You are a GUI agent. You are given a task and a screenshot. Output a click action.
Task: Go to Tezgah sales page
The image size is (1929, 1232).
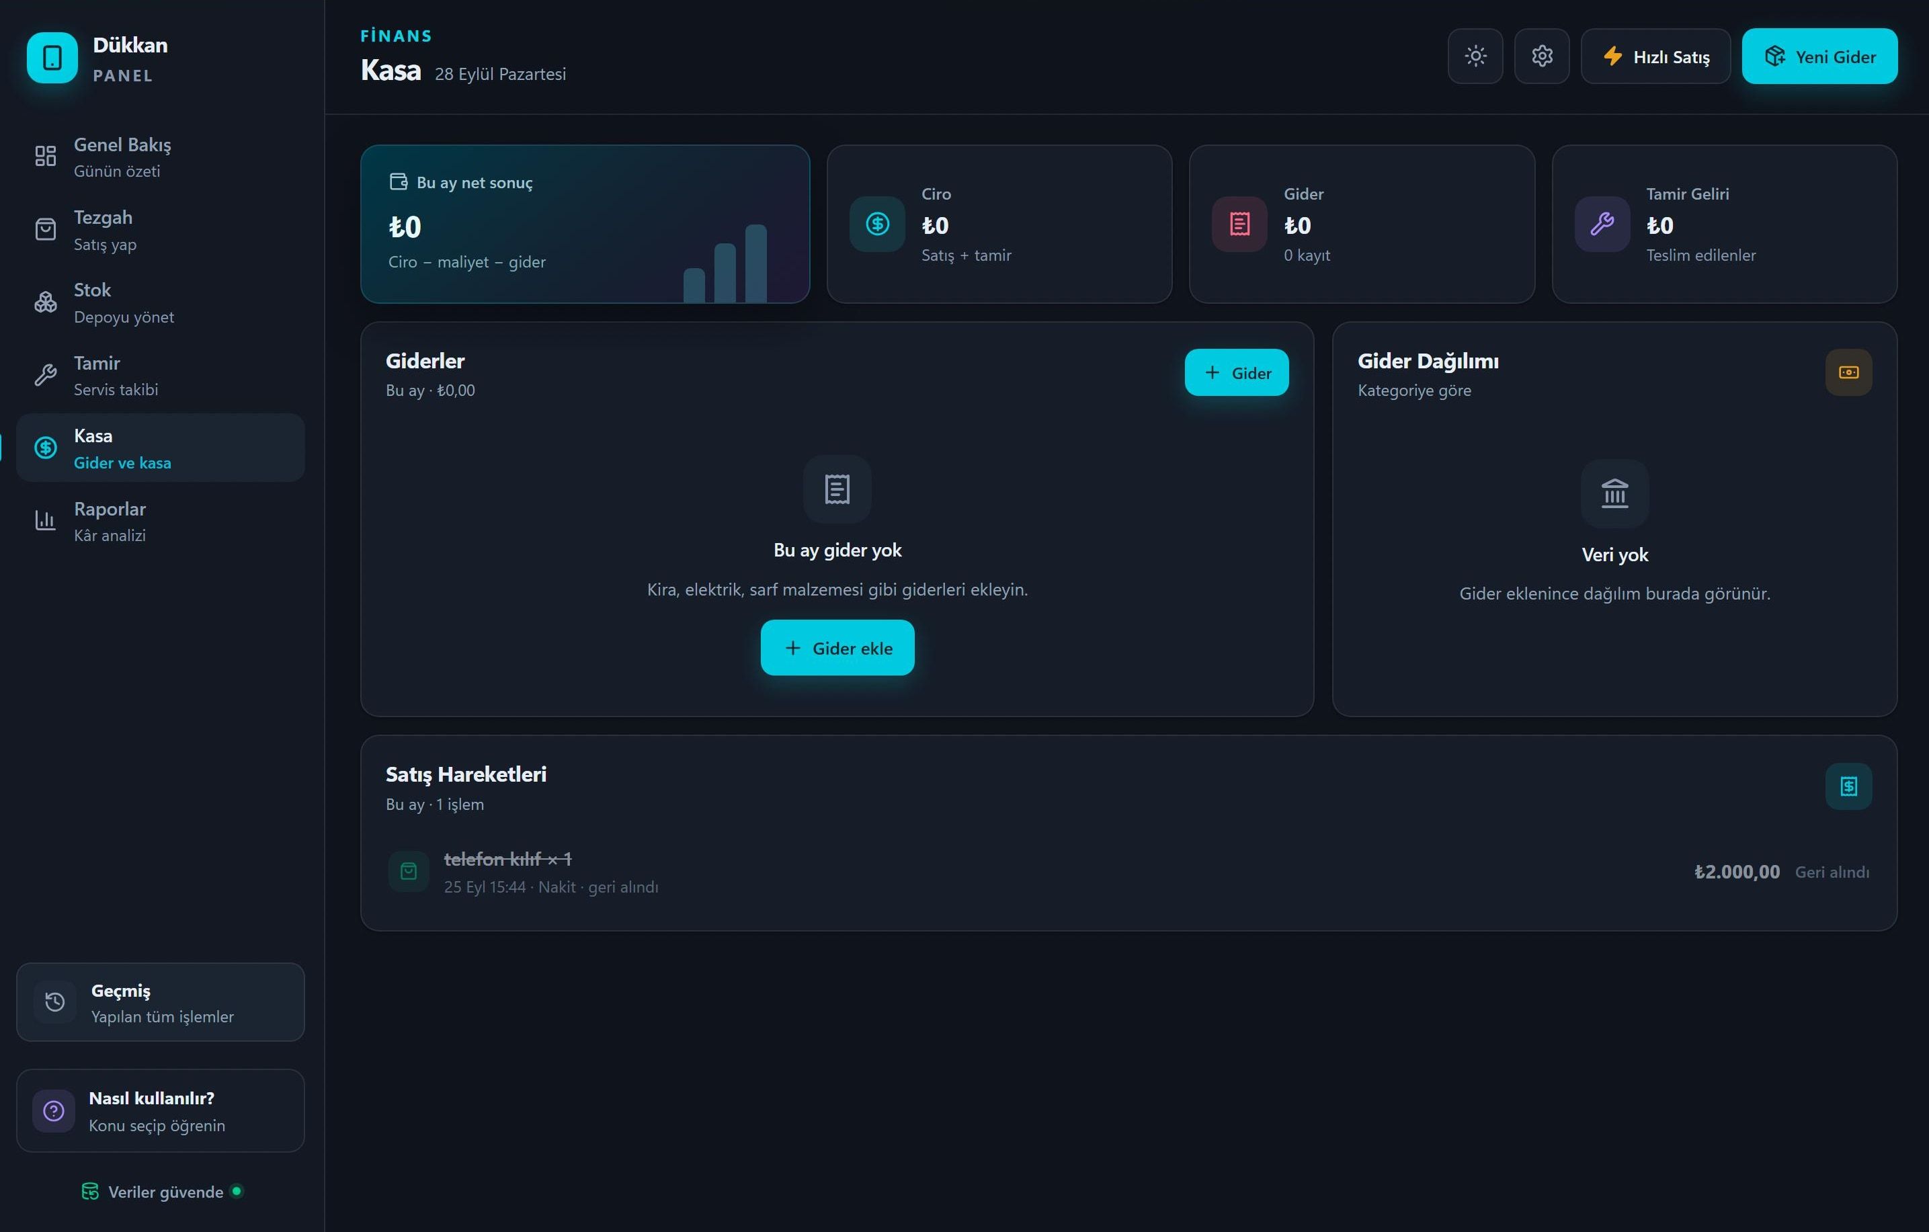tap(160, 230)
